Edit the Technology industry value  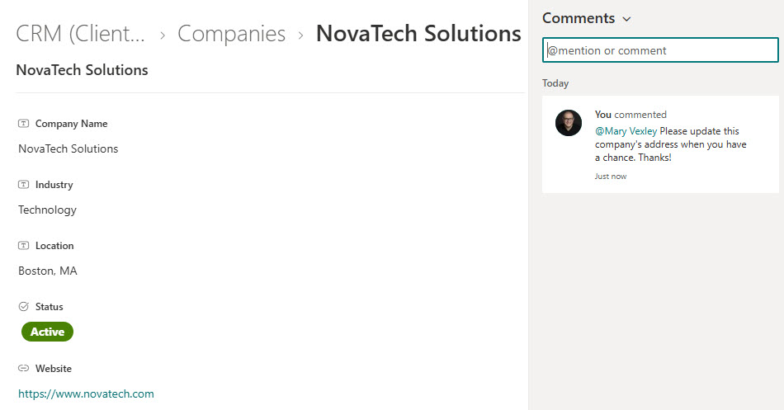47,210
